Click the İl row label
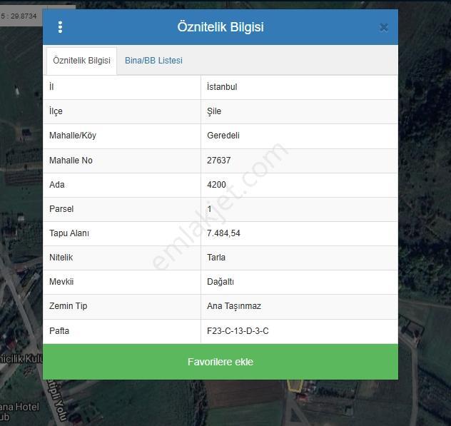This screenshot has height=426, width=451. coord(51,86)
